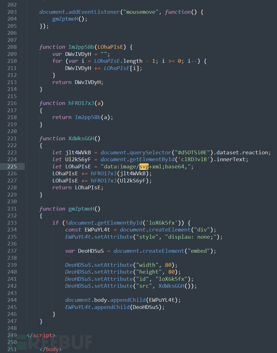
Task: Click appendChild on line 244
Action: pyautogui.click(x=128, y=300)
